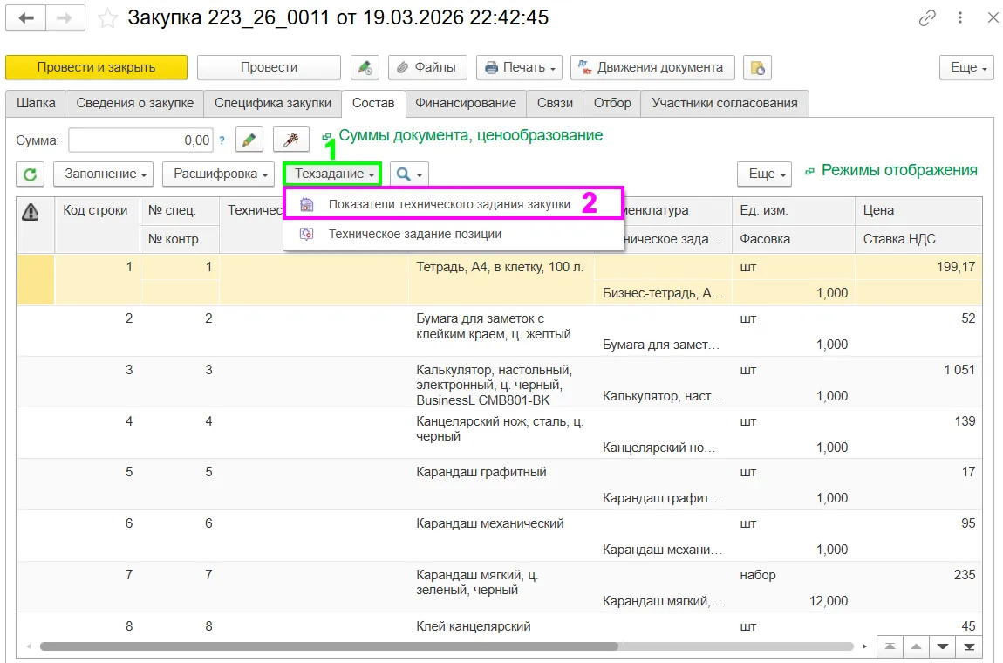Screen dimensions: 1003x663
Task: Expand the Заполнение dropdown
Action: pos(103,174)
